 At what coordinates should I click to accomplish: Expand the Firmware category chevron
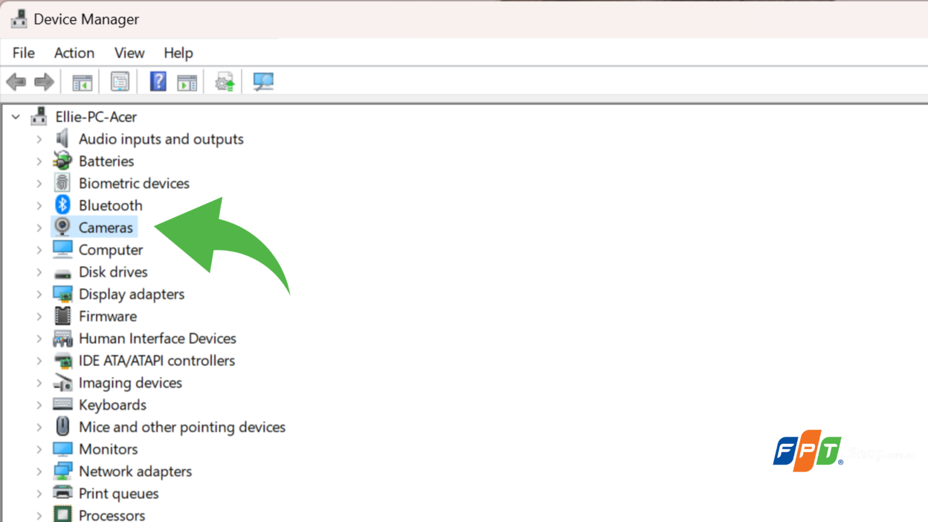point(39,317)
